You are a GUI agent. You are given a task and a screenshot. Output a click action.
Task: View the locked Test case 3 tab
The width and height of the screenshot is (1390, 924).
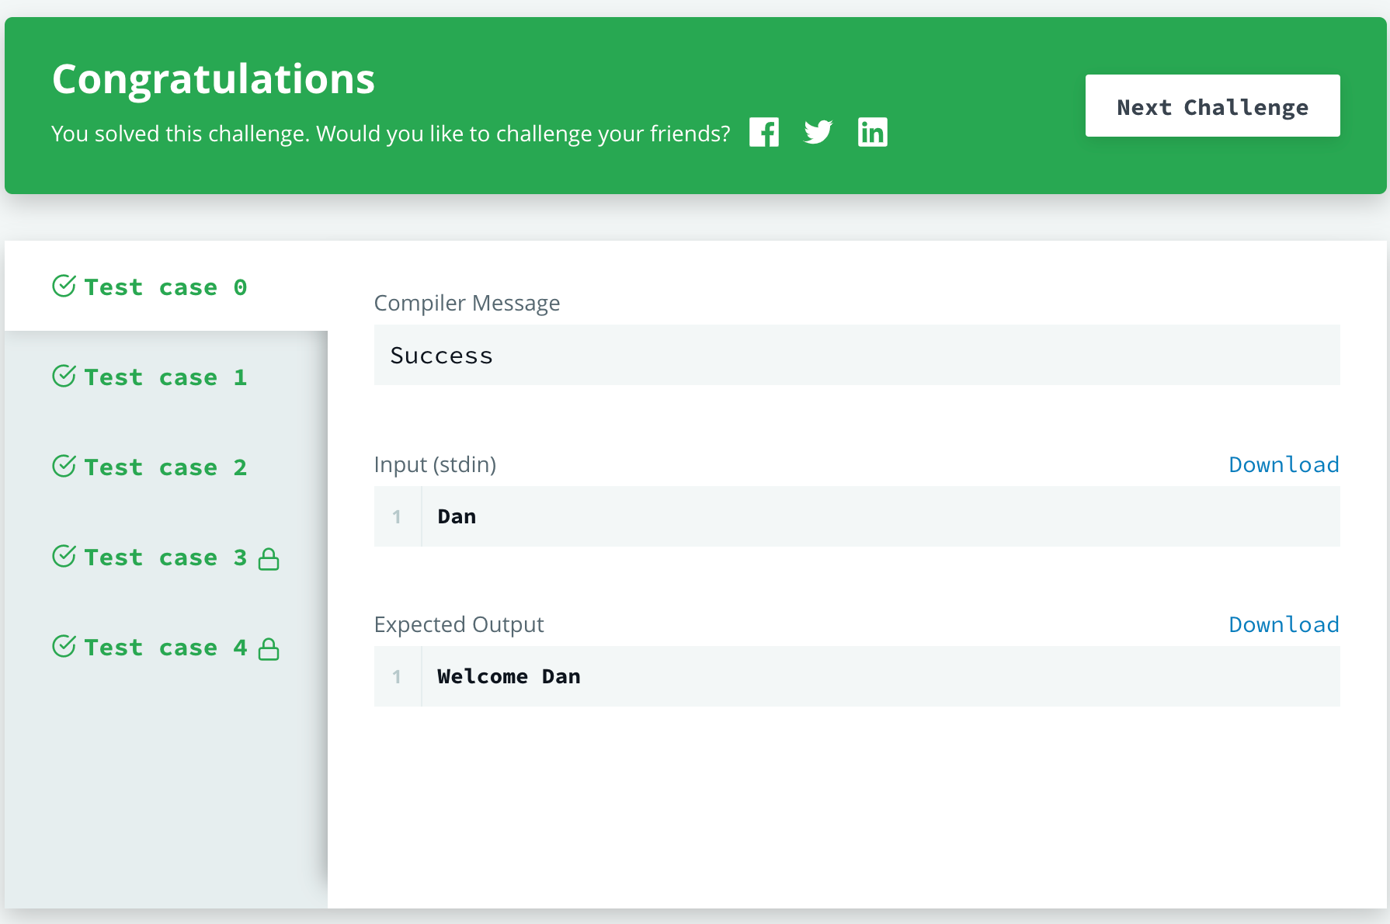coord(165,558)
